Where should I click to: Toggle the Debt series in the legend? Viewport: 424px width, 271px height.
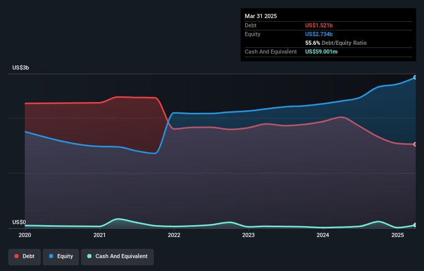tap(24, 256)
